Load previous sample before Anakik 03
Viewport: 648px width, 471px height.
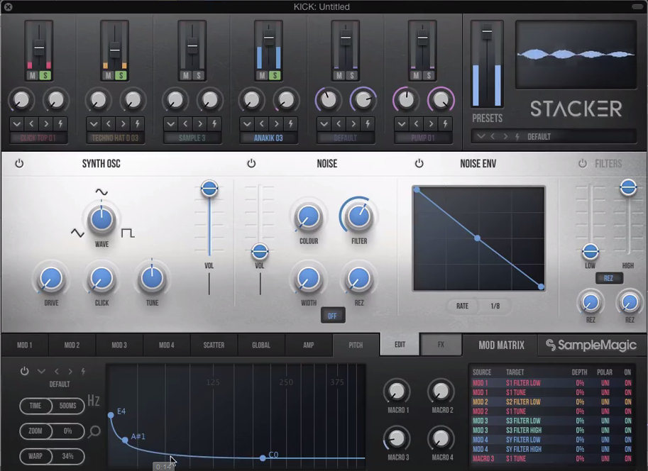(x=262, y=123)
